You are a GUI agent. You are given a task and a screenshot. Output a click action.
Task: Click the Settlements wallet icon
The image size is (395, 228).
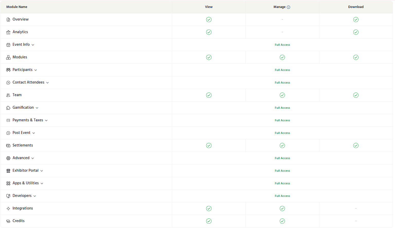pos(8,145)
